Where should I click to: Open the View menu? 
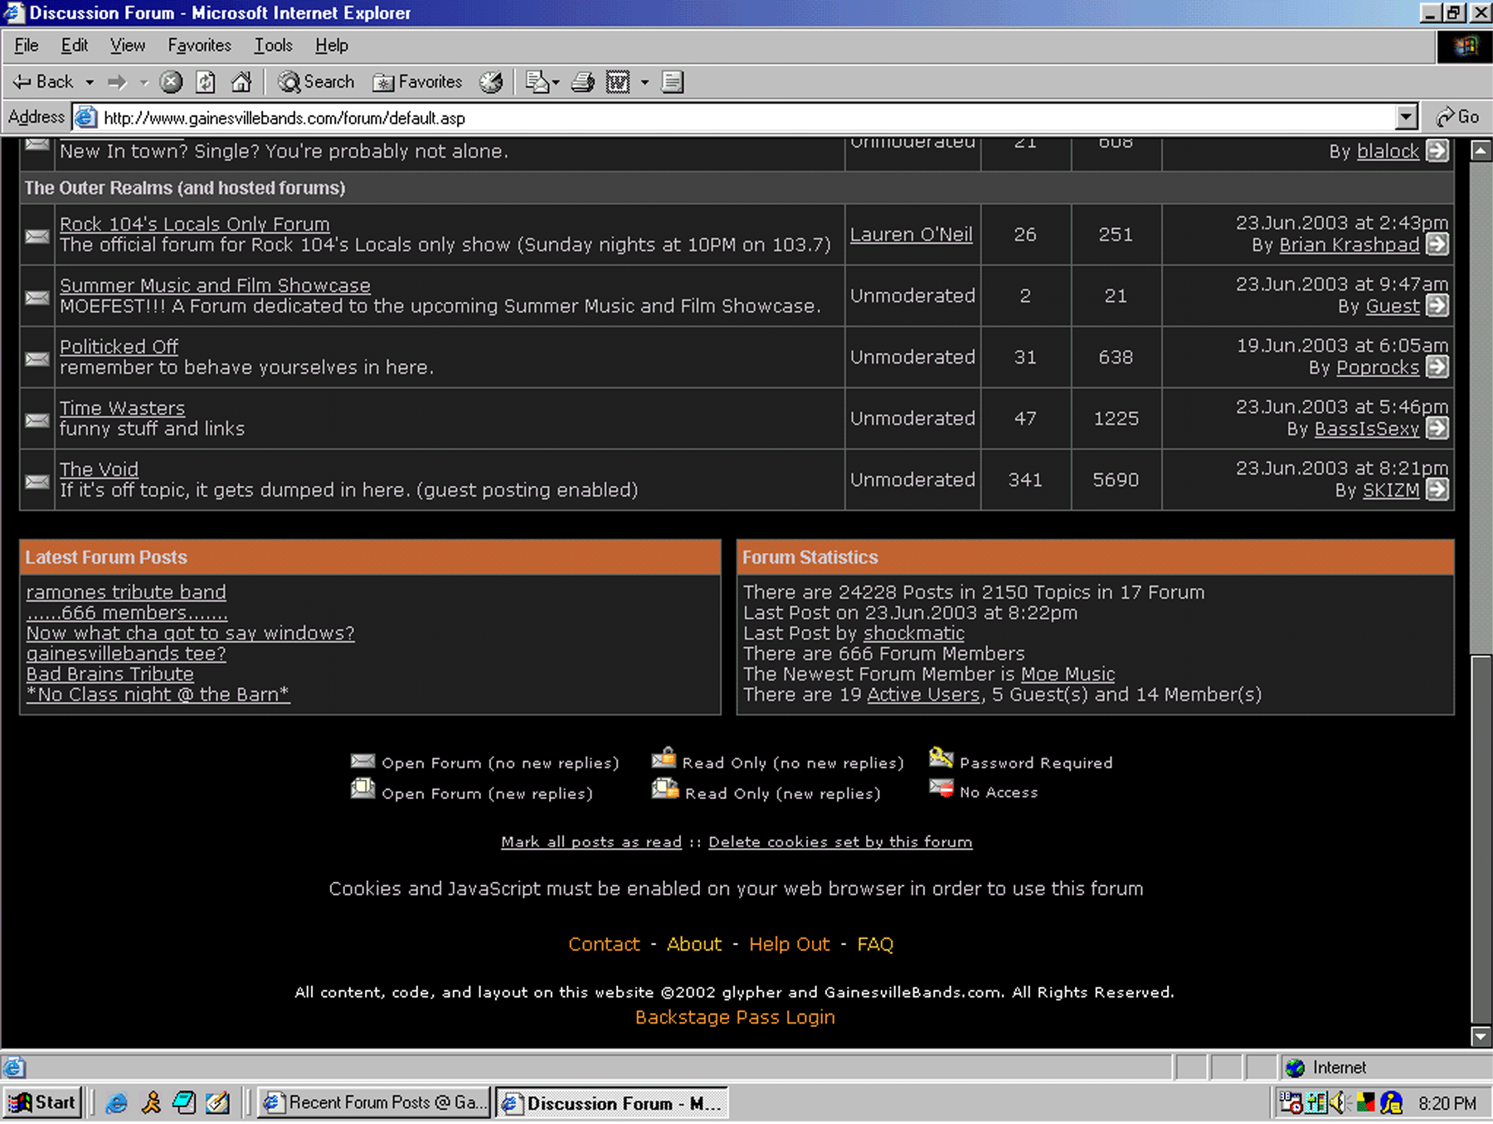[x=128, y=46]
